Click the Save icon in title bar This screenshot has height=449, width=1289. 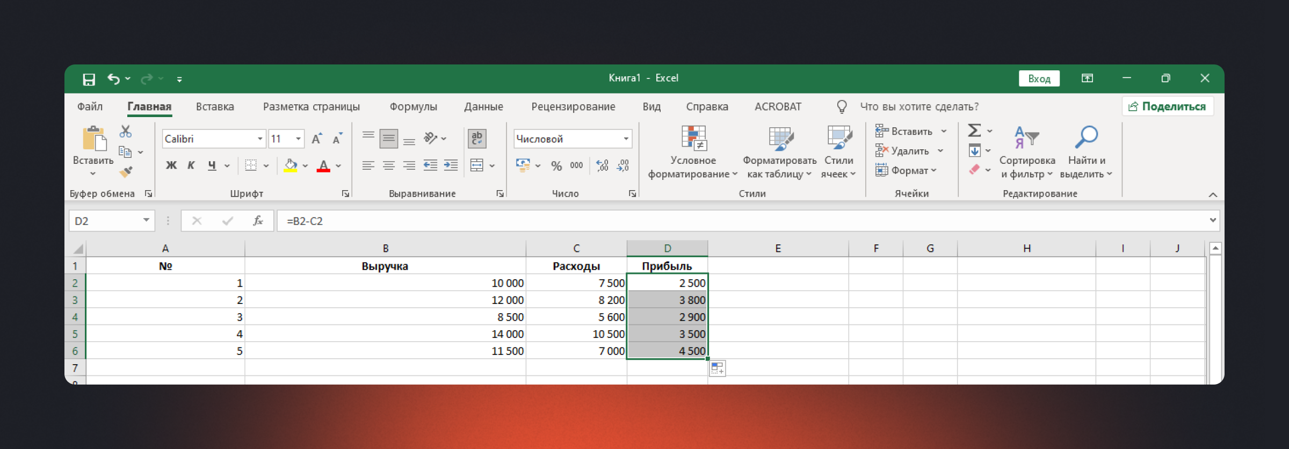pyautogui.click(x=89, y=79)
